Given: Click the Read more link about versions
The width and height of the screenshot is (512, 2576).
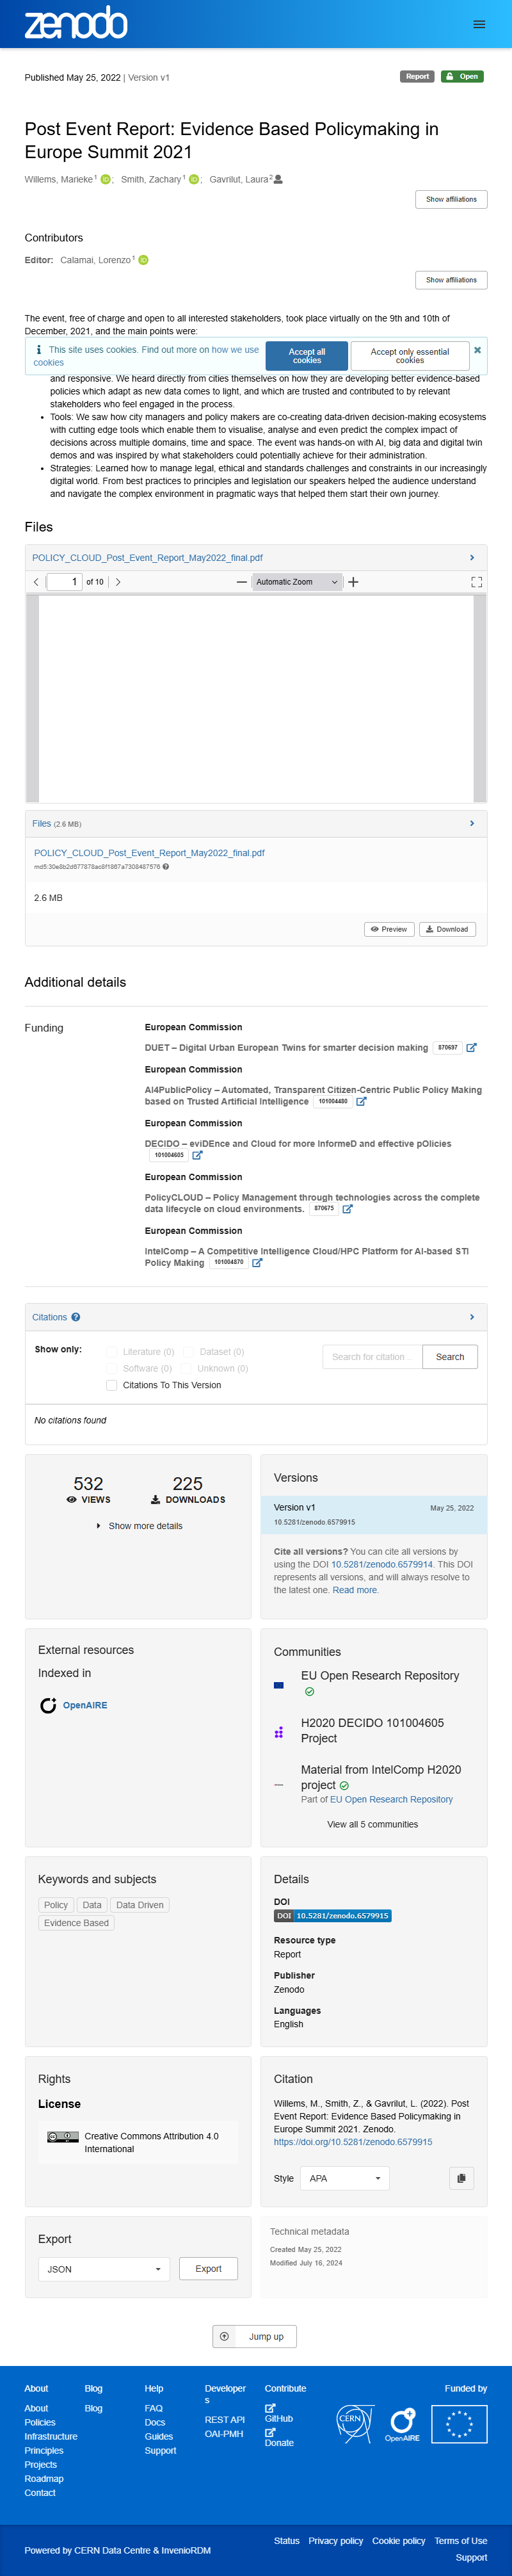Looking at the screenshot, I should pyautogui.click(x=355, y=1590).
